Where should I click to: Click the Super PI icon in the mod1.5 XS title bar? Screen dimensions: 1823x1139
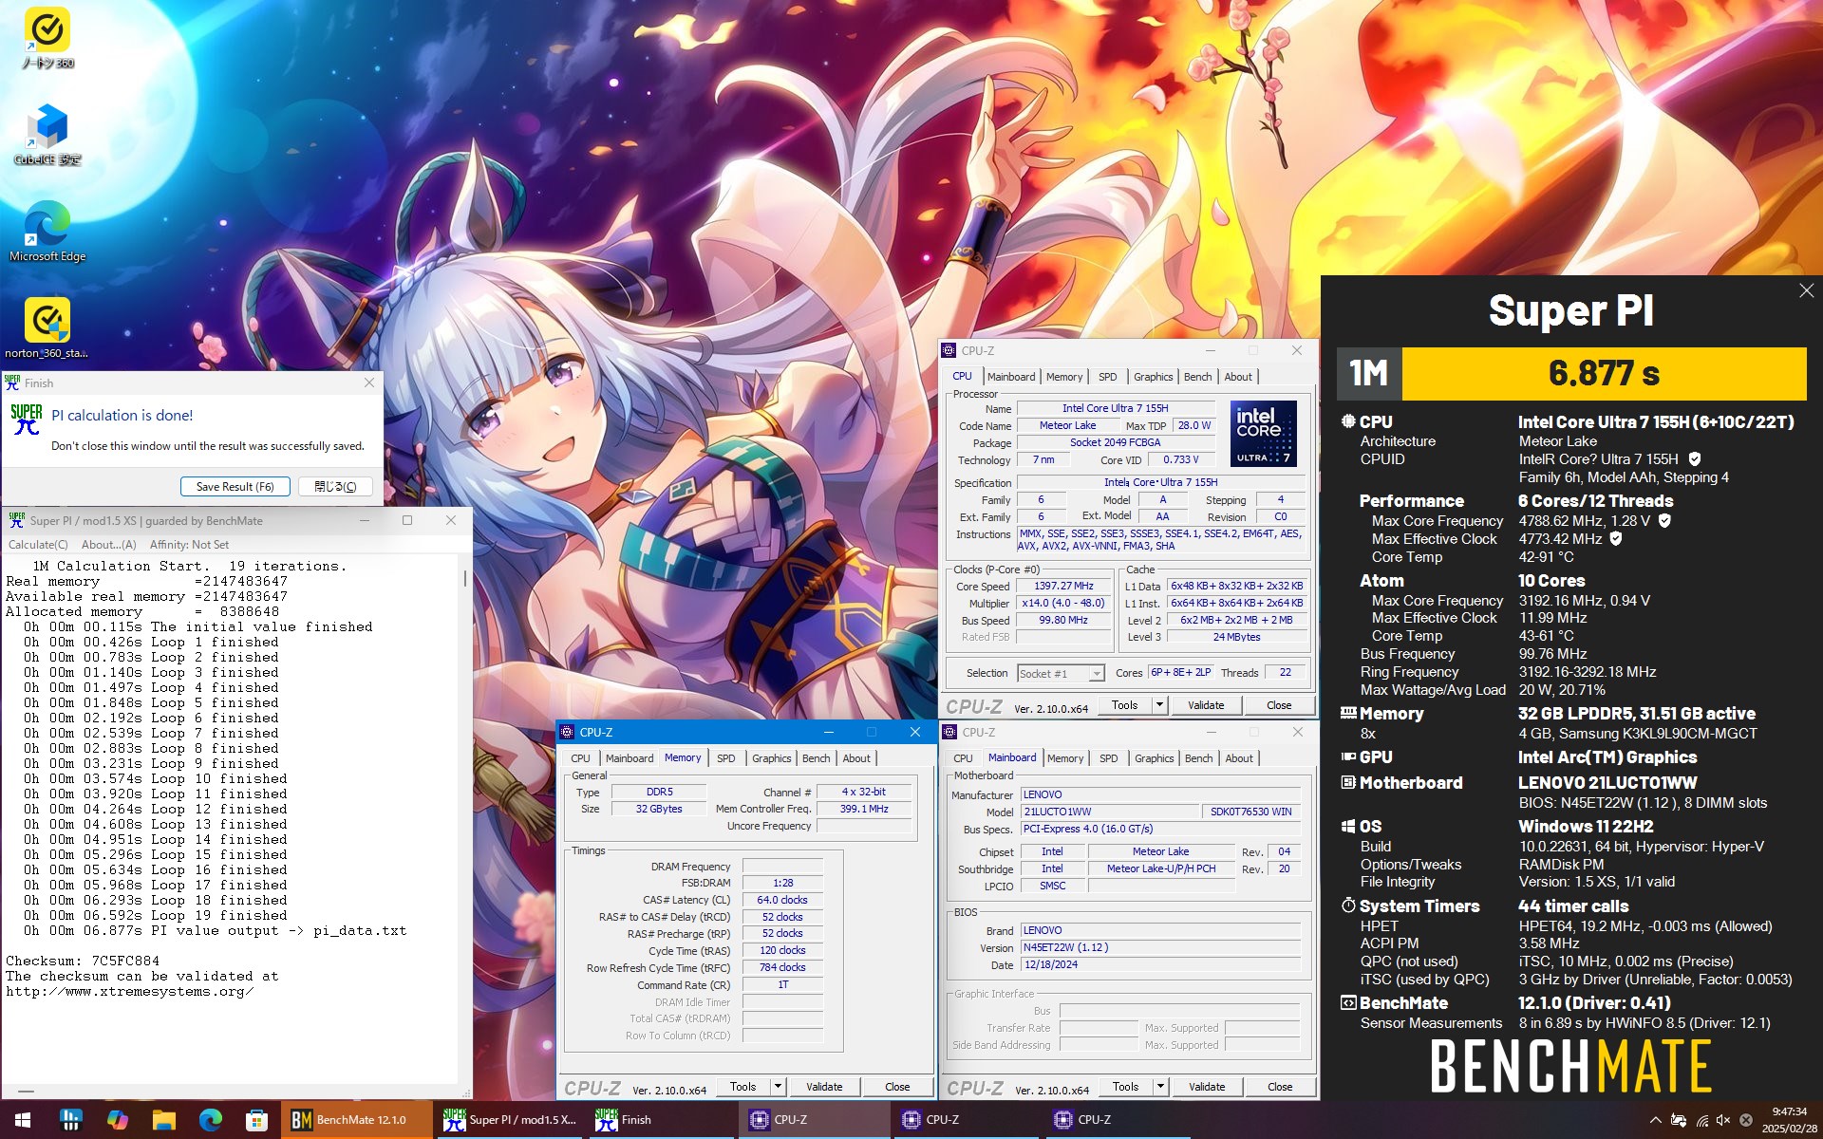[x=16, y=520]
